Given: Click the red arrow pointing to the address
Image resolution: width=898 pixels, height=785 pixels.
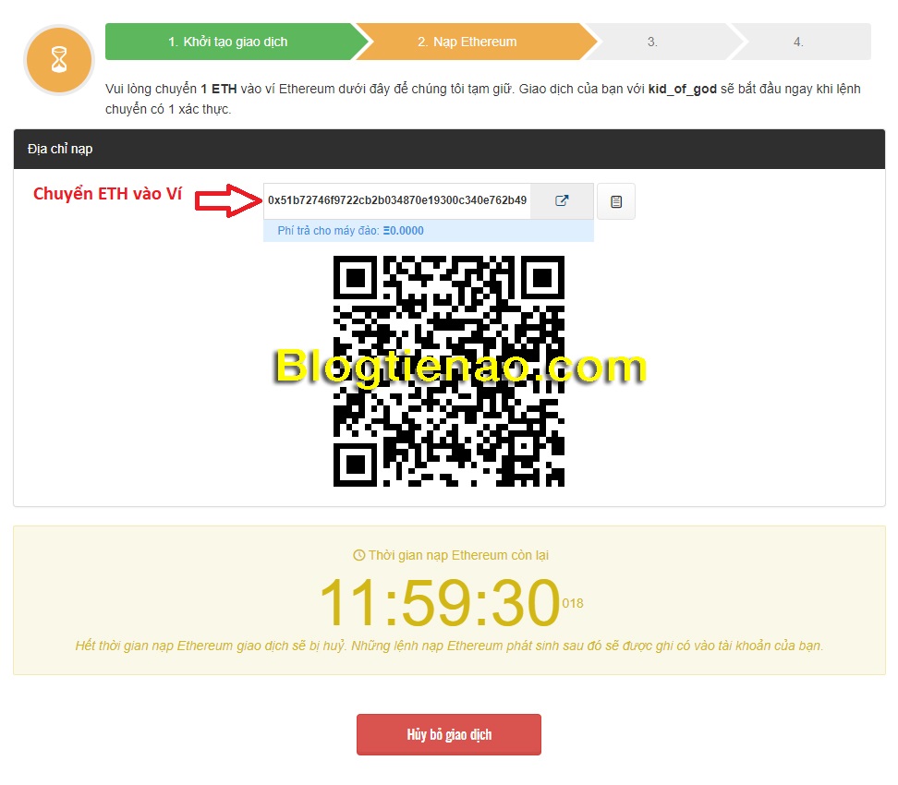Looking at the screenshot, I should click(x=228, y=200).
